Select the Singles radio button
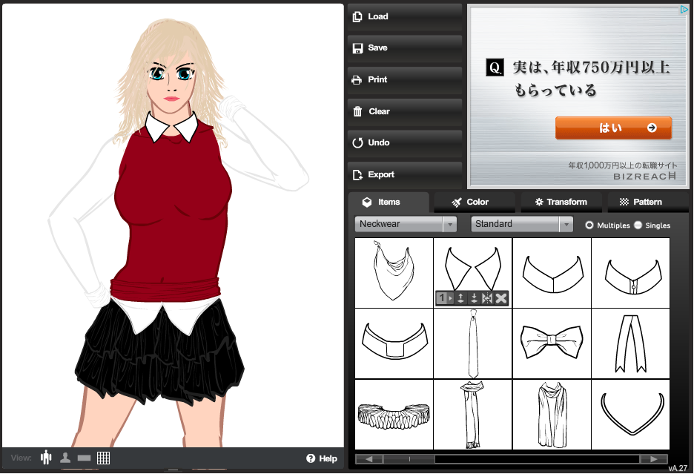 pyautogui.click(x=638, y=225)
